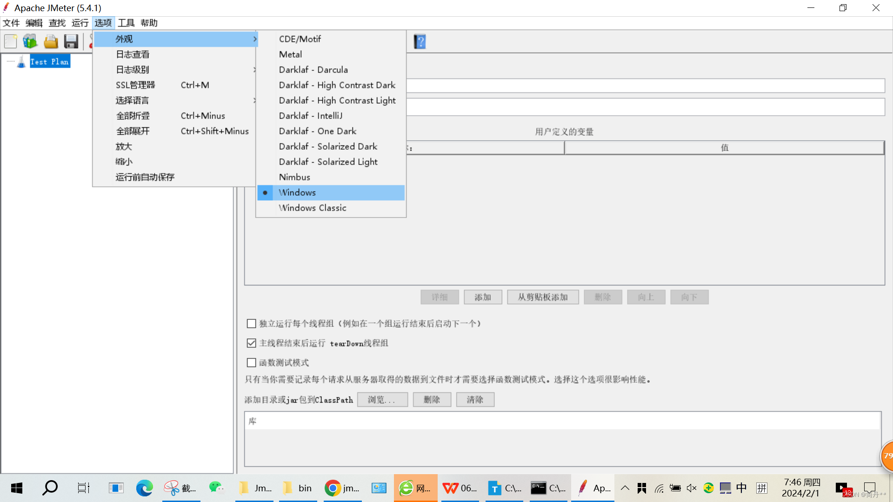Click the clock showing 7:46 2024/2/1
The height and width of the screenshot is (502, 893).
coord(801,488)
